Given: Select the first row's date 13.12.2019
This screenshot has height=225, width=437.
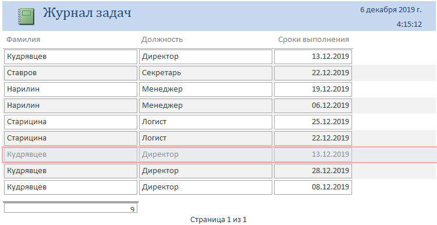Looking at the screenshot, I should (313, 57).
